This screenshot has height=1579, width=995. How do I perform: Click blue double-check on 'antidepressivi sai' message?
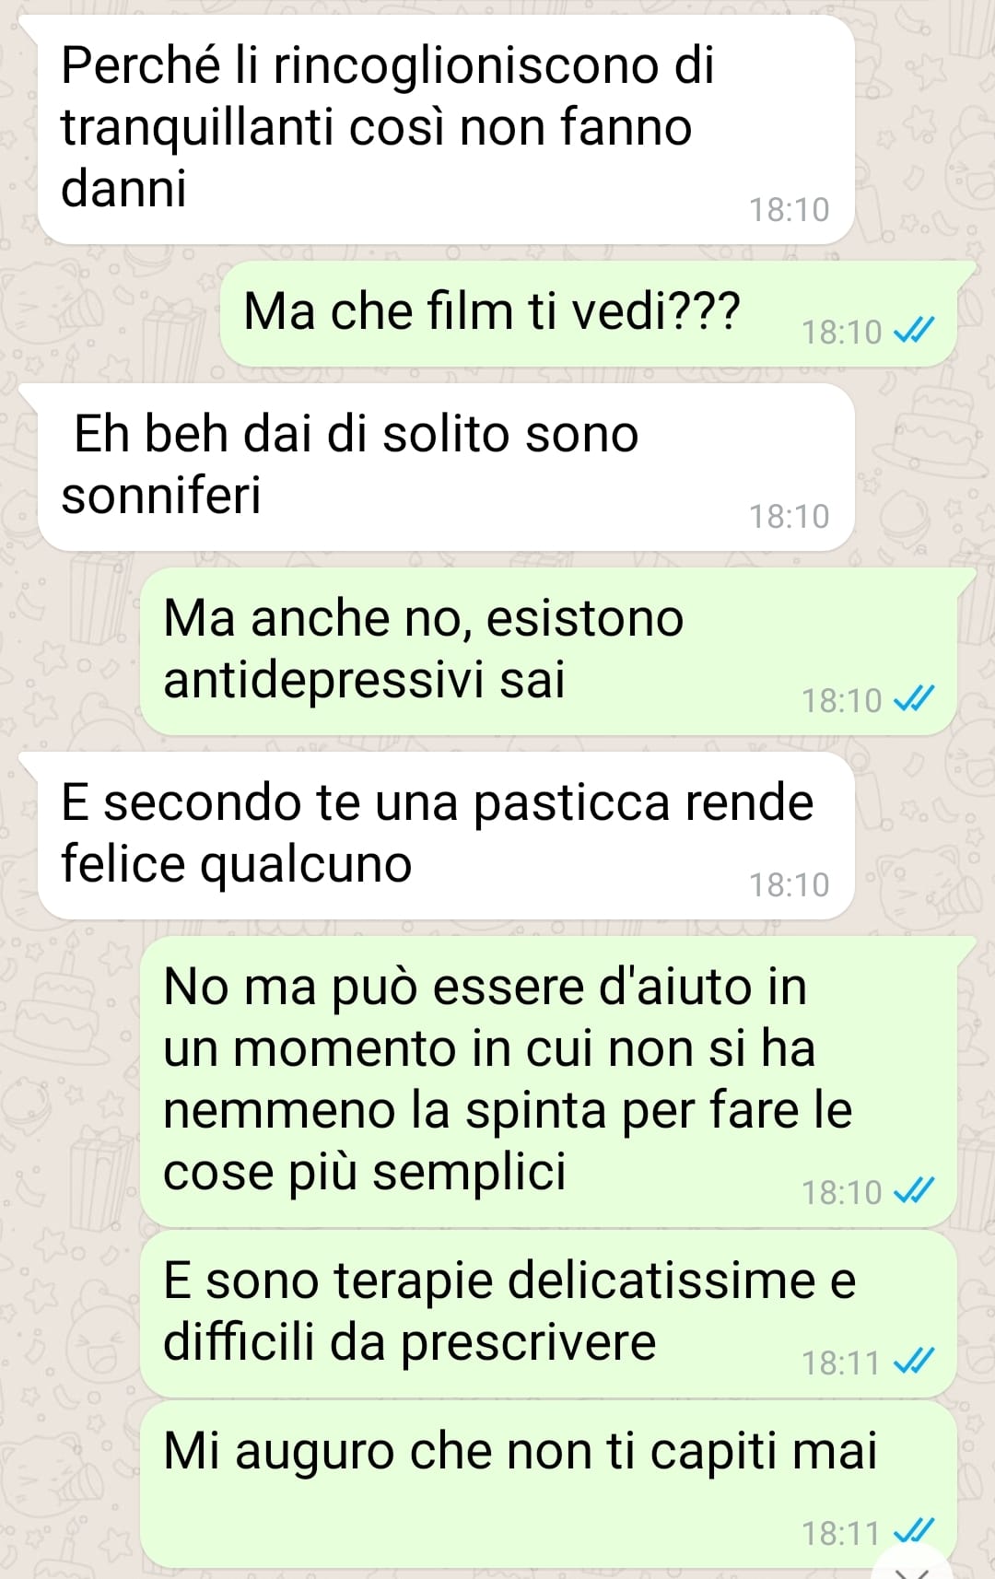click(915, 698)
